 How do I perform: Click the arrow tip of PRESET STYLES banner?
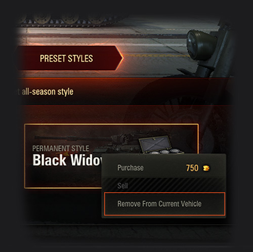coord(120,58)
